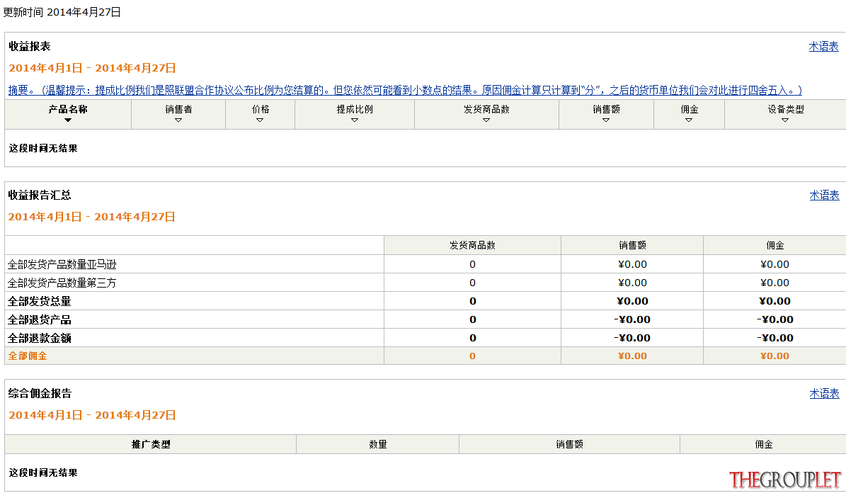
Task: Click the sort arrow under 价格
Action: [x=260, y=120]
